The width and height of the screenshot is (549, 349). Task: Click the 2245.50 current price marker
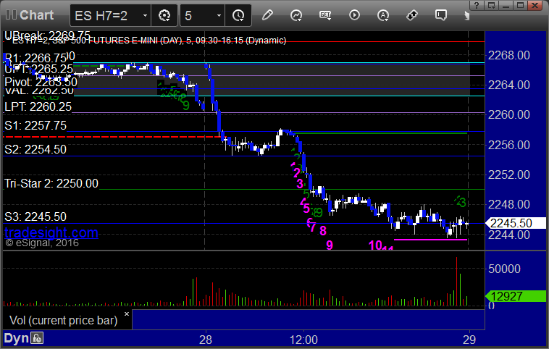[515, 223]
